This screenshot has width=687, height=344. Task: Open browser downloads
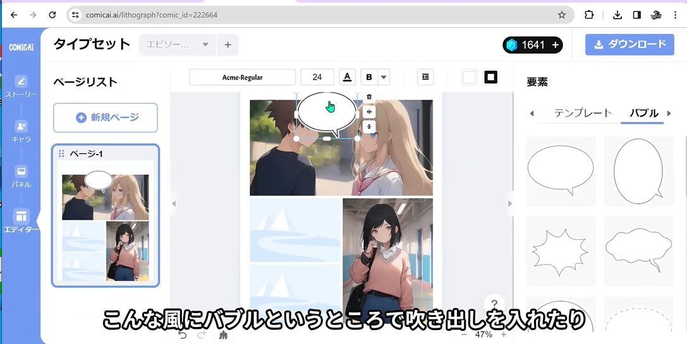[617, 15]
